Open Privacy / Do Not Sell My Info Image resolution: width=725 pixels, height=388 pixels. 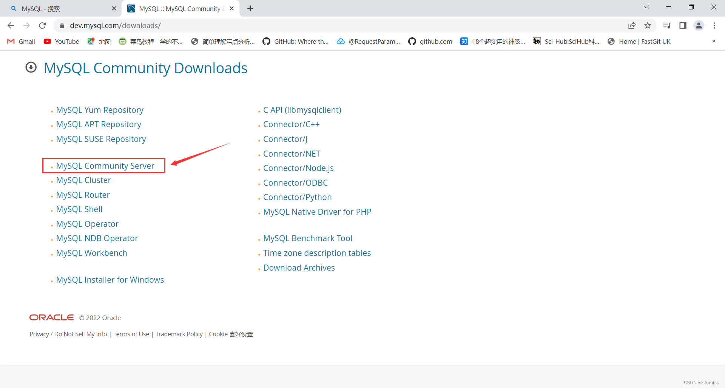[68, 334]
